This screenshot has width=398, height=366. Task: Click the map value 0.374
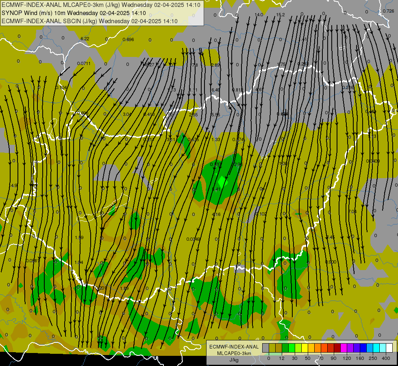click(238, 139)
